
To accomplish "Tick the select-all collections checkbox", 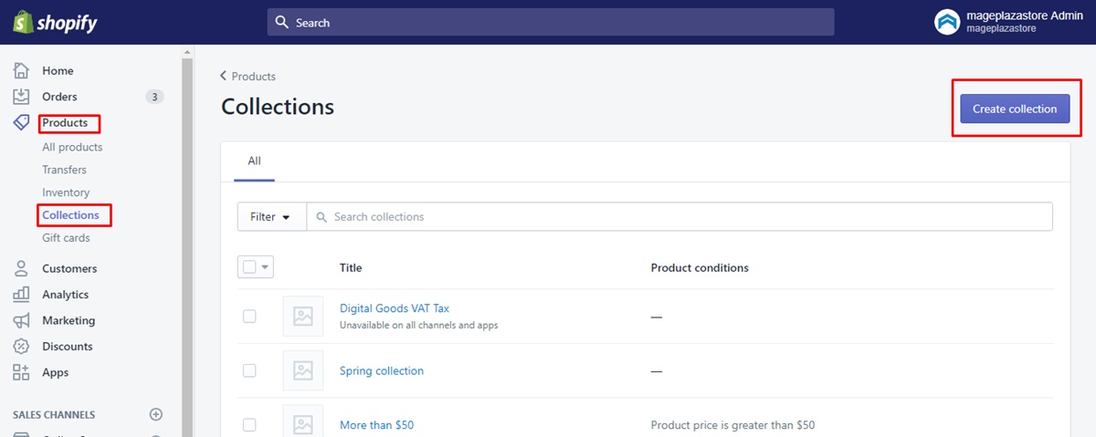I will [249, 267].
